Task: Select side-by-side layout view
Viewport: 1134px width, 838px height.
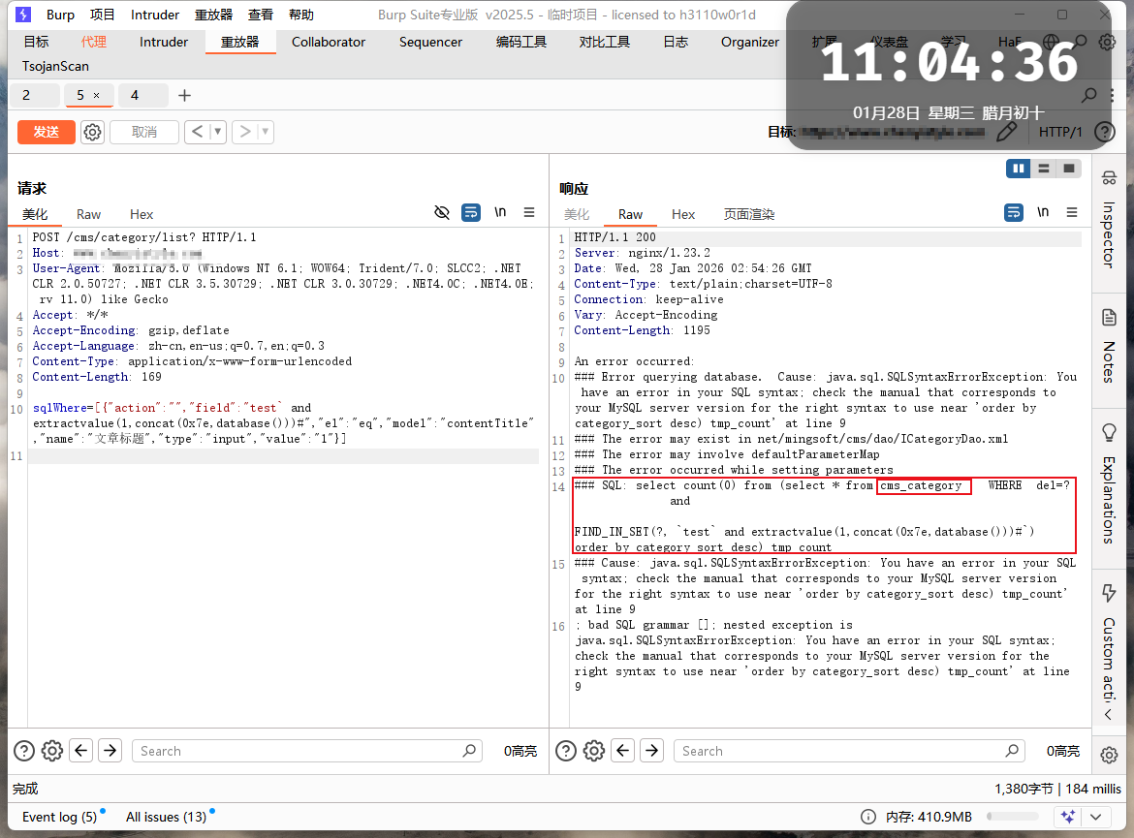Action: coord(1019,169)
